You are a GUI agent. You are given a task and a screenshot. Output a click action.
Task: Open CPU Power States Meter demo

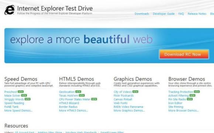(x=75, y=99)
